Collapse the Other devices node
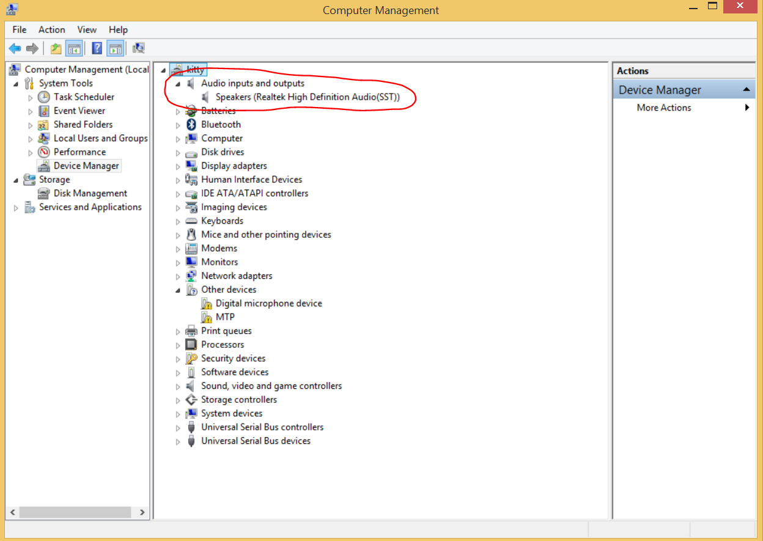This screenshot has width=763, height=541. pyautogui.click(x=178, y=290)
